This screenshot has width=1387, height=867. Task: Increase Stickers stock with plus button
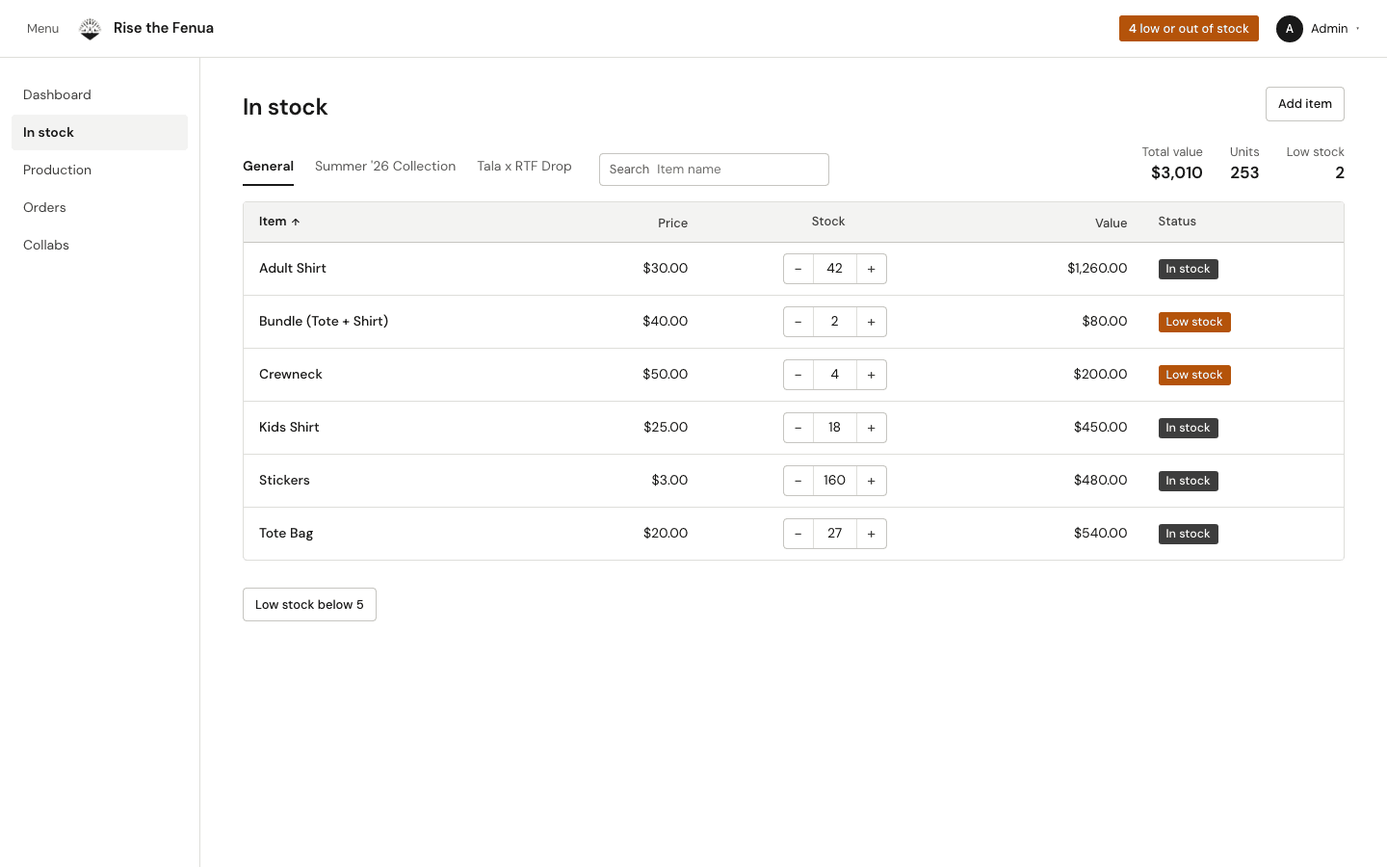point(872,481)
